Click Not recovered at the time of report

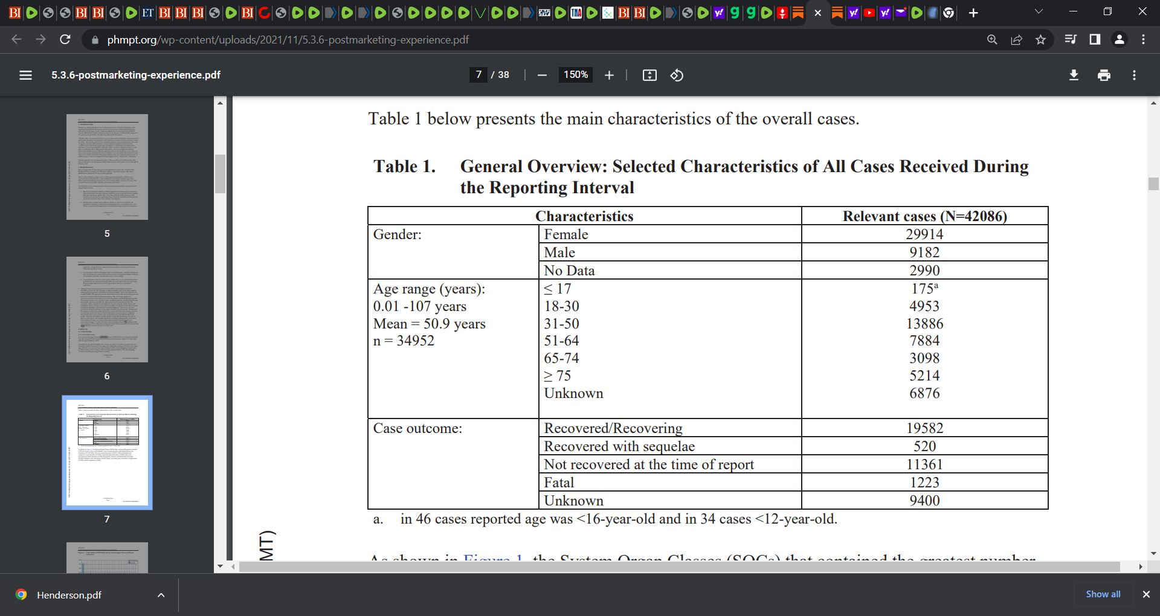pos(649,464)
